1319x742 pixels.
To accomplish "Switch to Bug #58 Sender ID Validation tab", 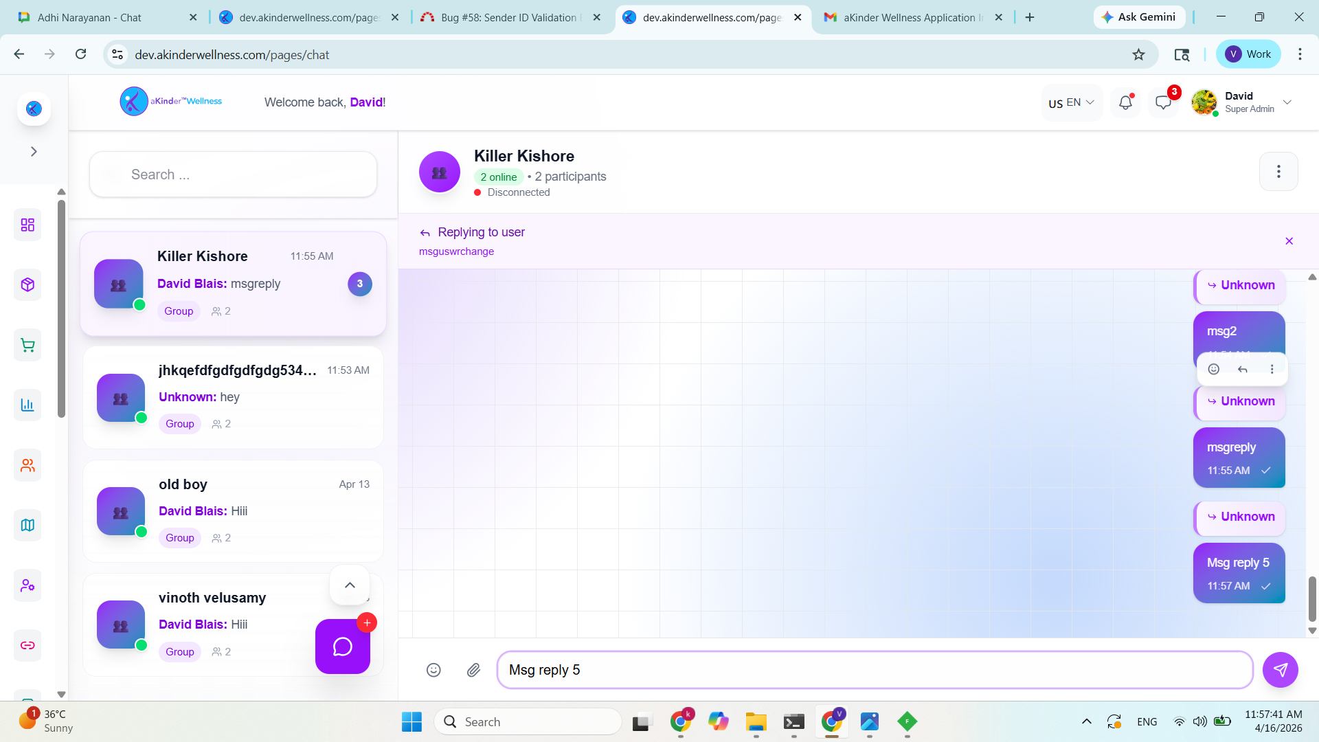I will pyautogui.click(x=508, y=17).
